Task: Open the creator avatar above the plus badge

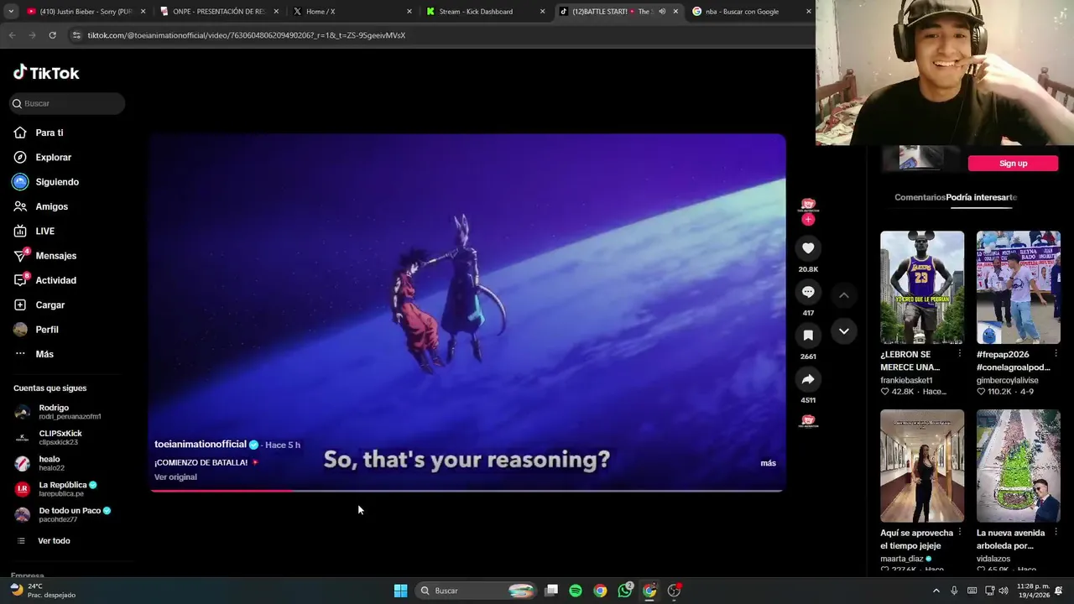Action: pyautogui.click(x=808, y=205)
